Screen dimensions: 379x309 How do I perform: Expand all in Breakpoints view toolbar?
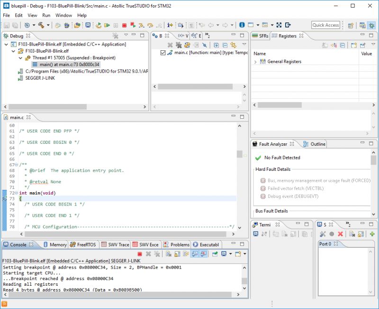[x=216, y=45]
